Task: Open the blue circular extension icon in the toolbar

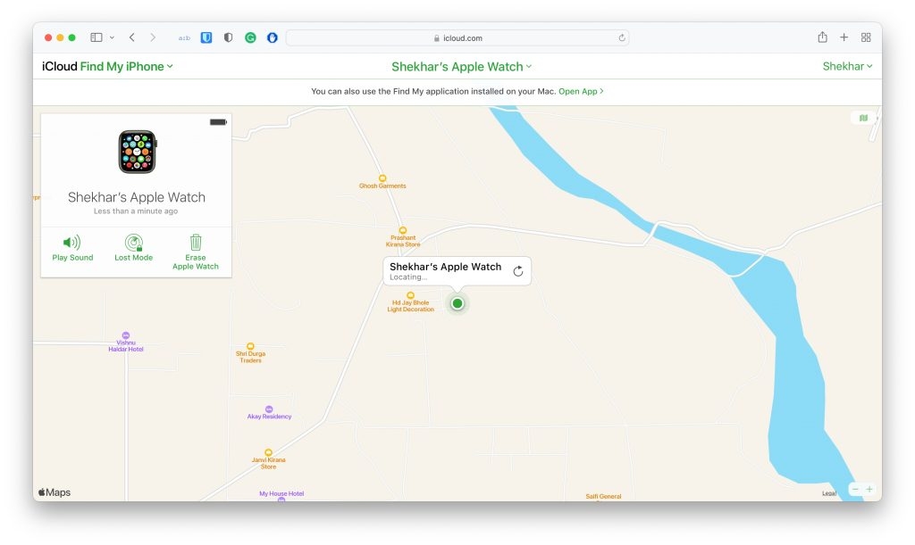Action: pyautogui.click(x=273, y=37)
